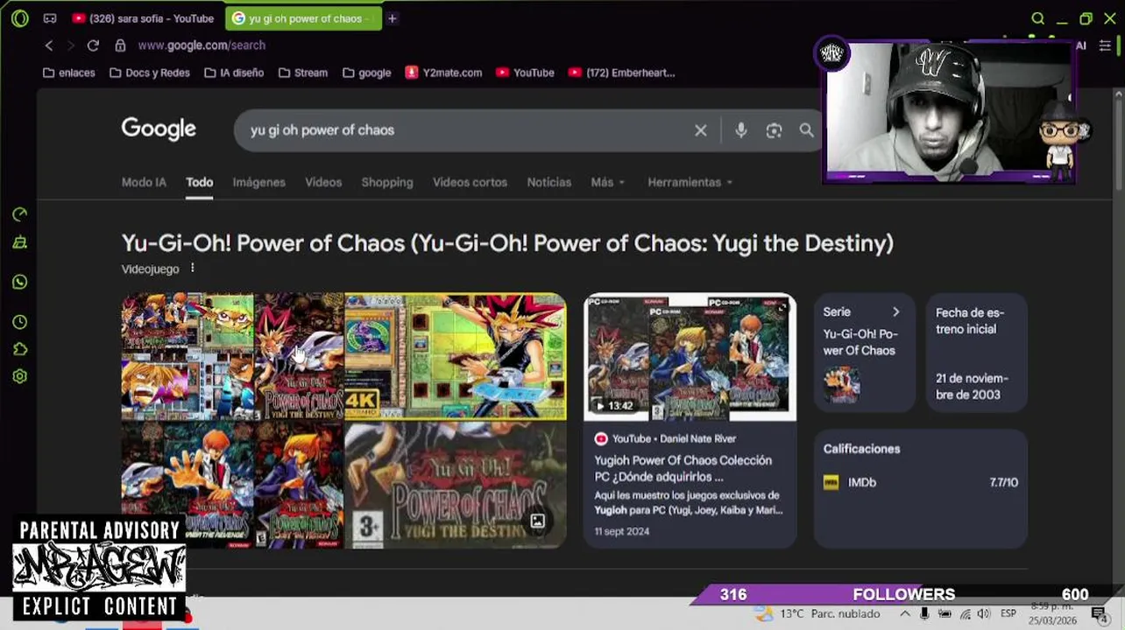Start voice search with microphone icon
The width and height of the screenshot is (1125, 630).
(741, 130)
